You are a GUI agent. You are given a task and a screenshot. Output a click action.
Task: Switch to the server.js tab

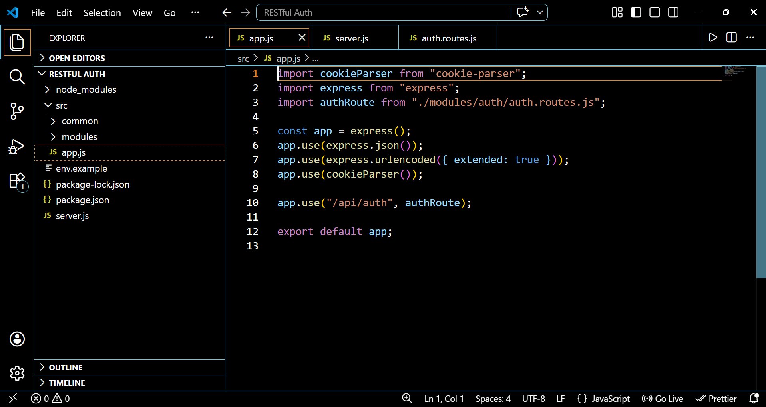352,38
